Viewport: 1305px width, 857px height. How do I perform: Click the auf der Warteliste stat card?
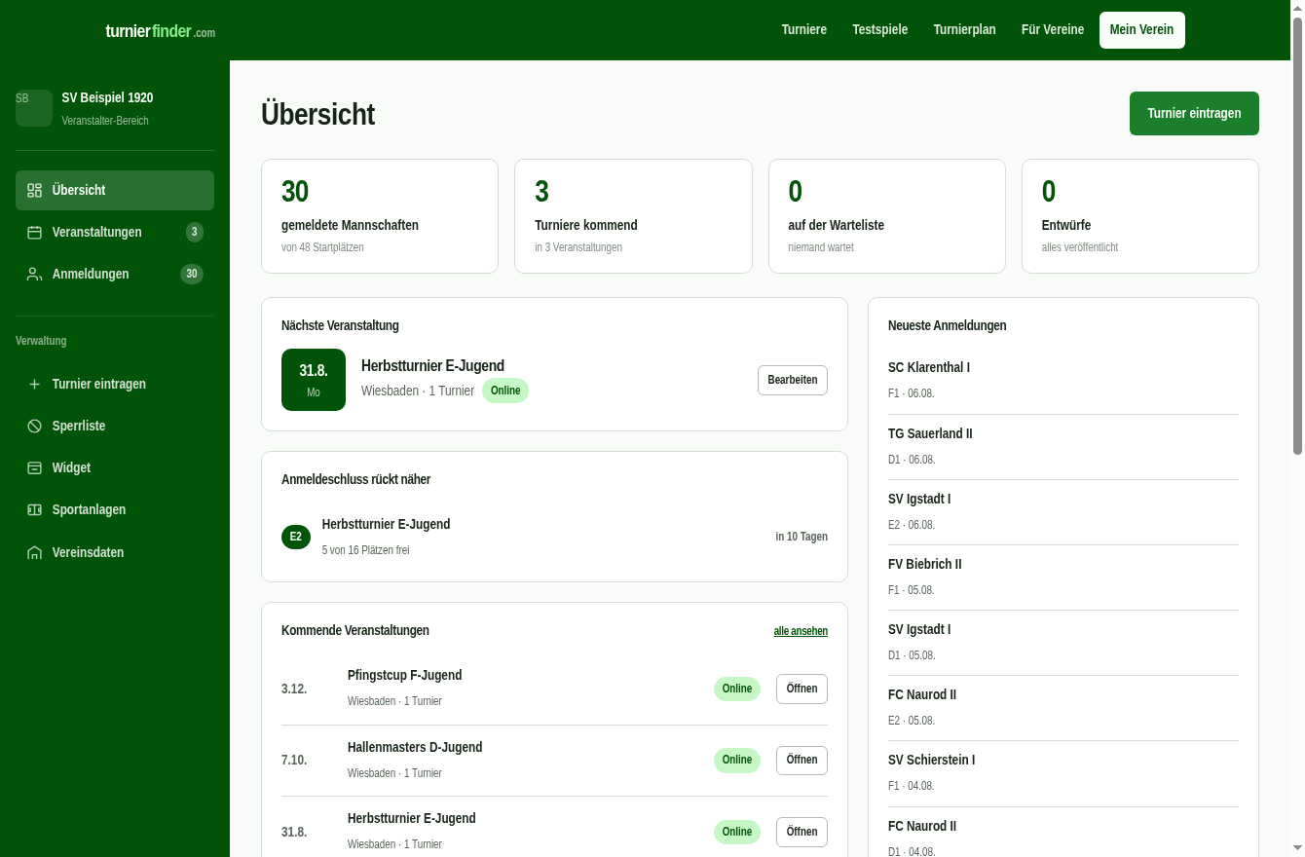click(886, 216)
